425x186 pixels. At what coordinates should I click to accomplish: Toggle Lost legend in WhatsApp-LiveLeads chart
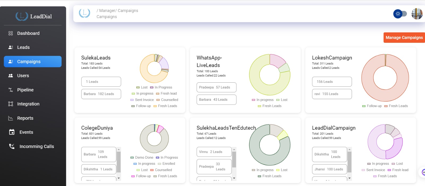[282, 100]
